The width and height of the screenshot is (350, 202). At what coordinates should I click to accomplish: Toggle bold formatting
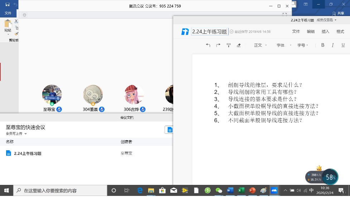tap(322, 45)
